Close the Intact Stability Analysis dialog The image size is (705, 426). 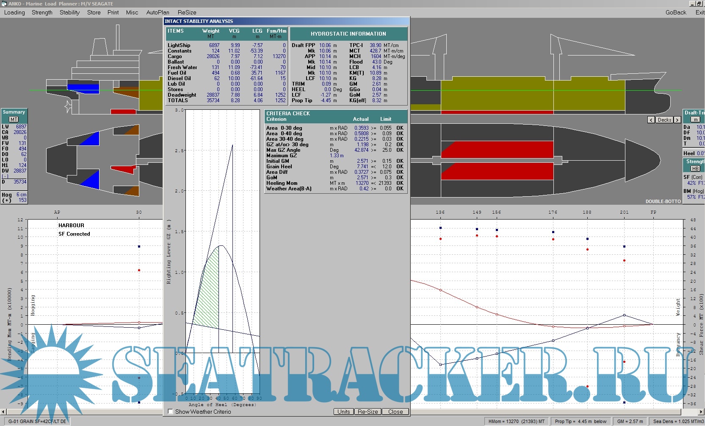coord(395,412)
